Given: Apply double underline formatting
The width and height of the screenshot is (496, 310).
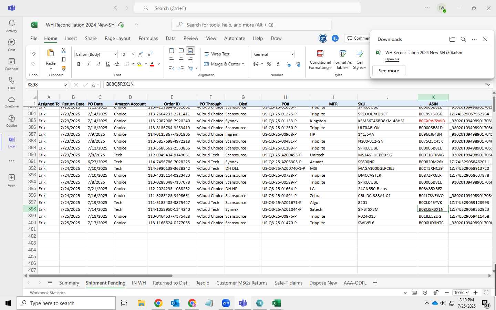Looking at the screenshot, I should coord(108,64).
